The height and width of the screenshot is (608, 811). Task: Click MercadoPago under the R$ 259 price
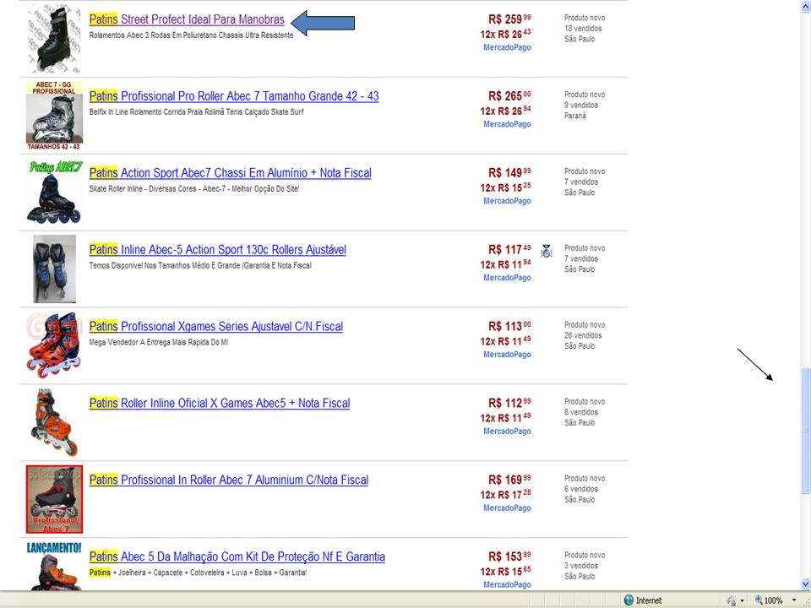tap(507, 47)
